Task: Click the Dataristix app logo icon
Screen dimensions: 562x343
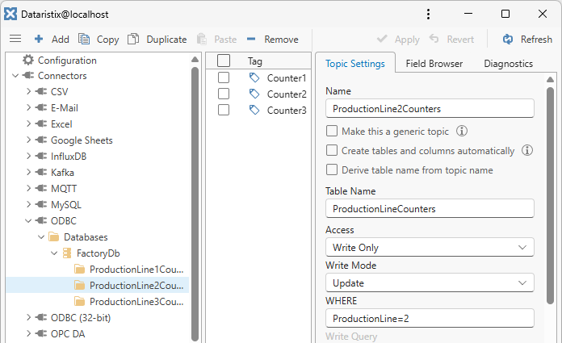Action: click(10, 14)
